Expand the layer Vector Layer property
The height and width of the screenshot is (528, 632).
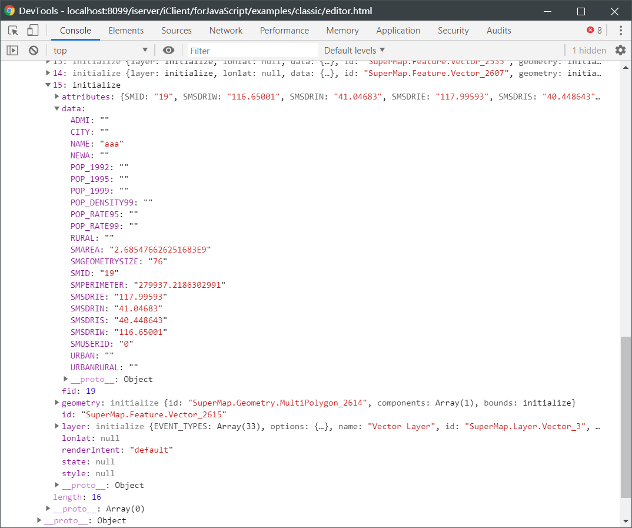pyautogui.click(x=57, y=426)
